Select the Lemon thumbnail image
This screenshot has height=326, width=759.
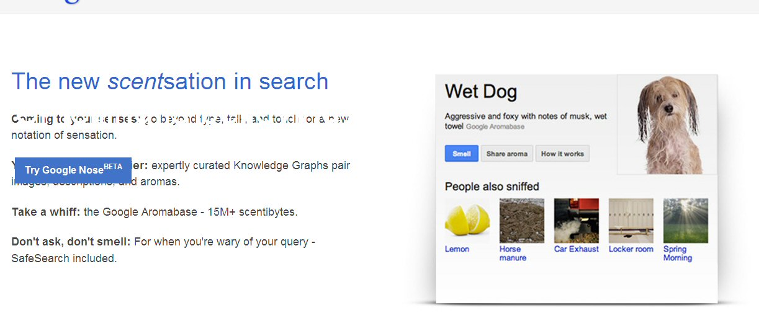(467, 221)
